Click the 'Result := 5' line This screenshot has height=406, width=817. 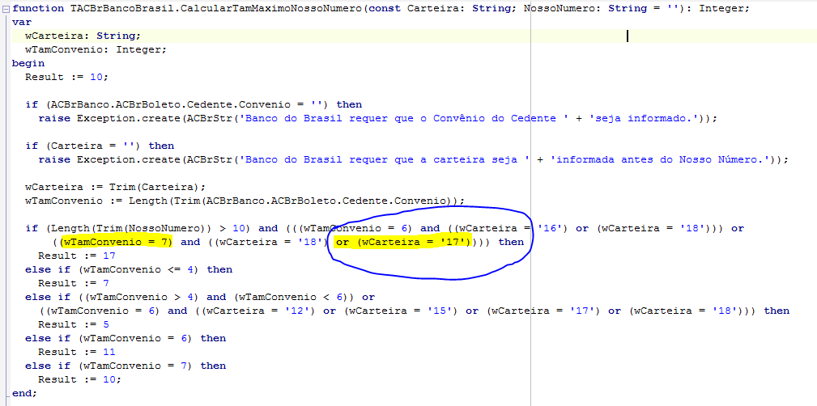74,324
